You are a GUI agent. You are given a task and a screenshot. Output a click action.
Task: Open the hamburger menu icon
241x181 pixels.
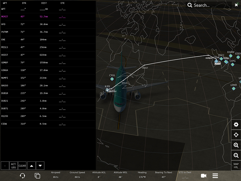(215, 176)
